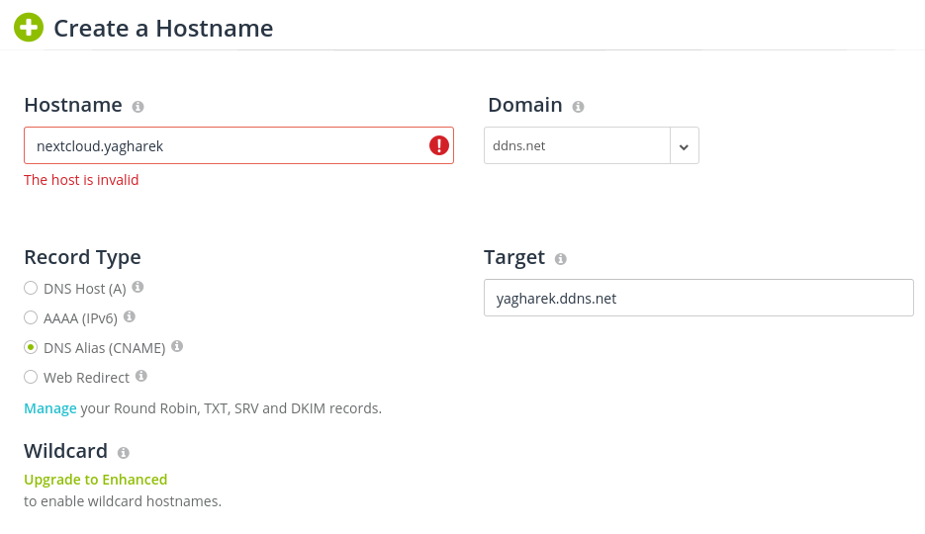
Task: Click the red error icon in Hostname field
Action: tap(438, 145)
